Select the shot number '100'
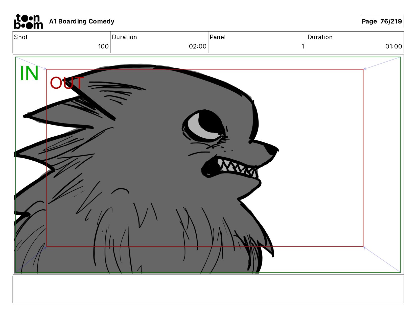 point(103,46)
